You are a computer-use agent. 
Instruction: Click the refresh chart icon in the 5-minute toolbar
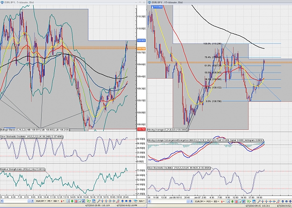pos(93,201)
